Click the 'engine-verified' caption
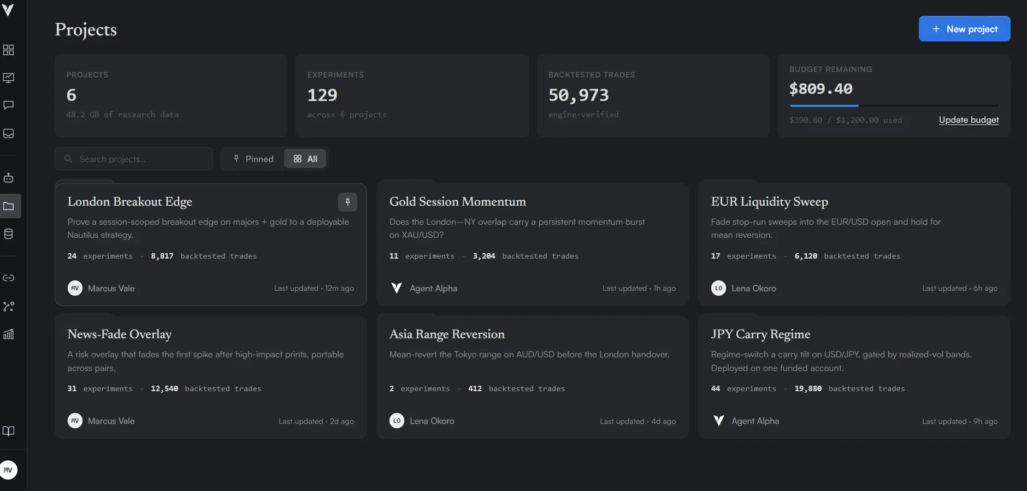 (583, 115)
